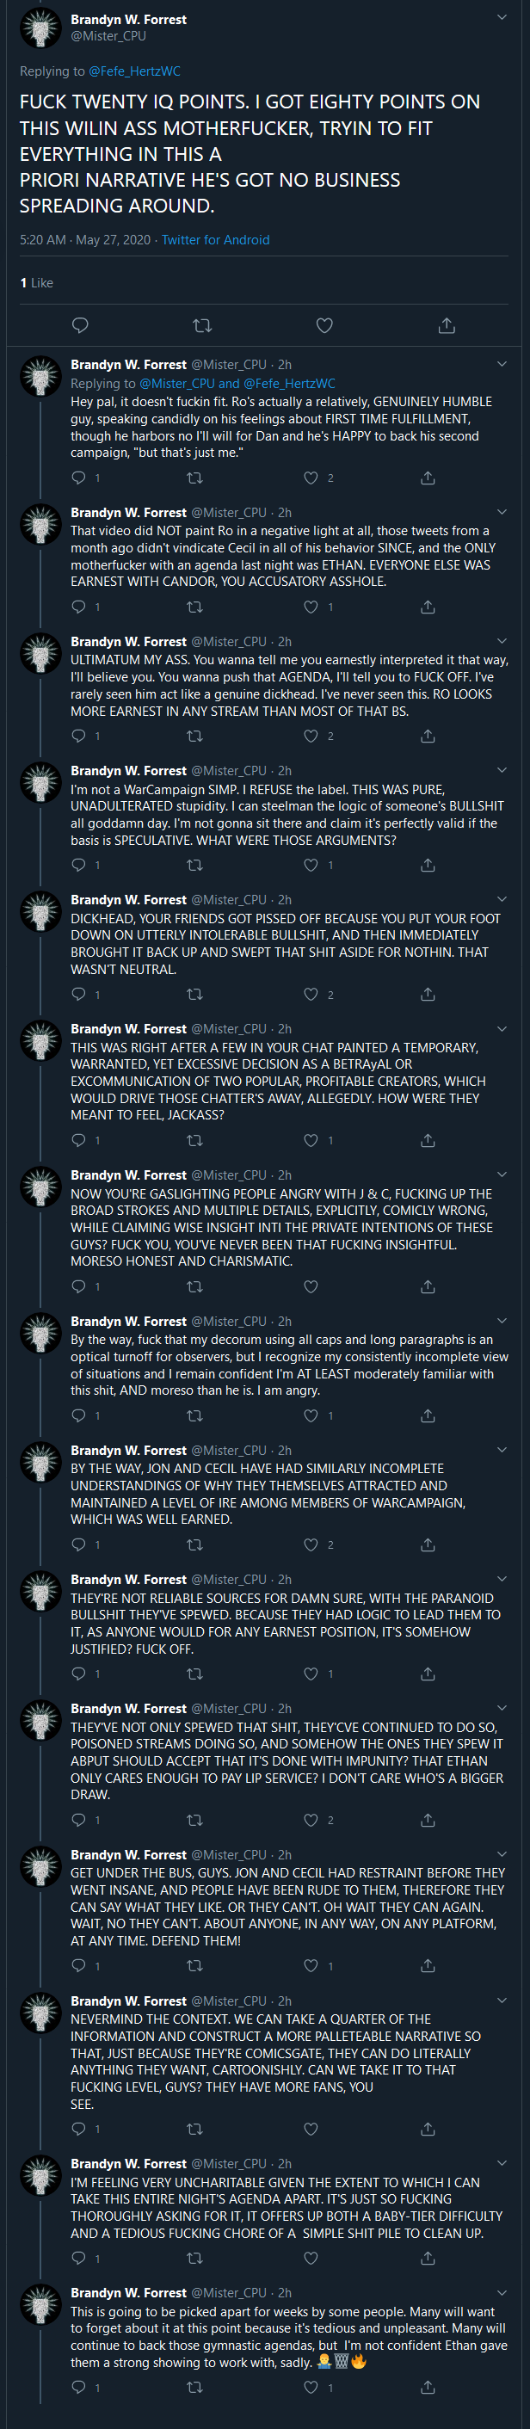Reply to the main tweet via comment icon
The height and width of the screenshot is (2429, 530).
pyautogui.click(x=80, y=325)
